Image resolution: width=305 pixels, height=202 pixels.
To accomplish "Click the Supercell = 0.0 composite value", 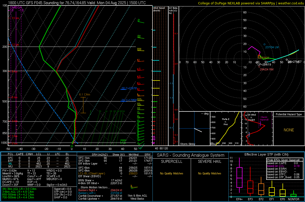I will [x=63, y=189].
